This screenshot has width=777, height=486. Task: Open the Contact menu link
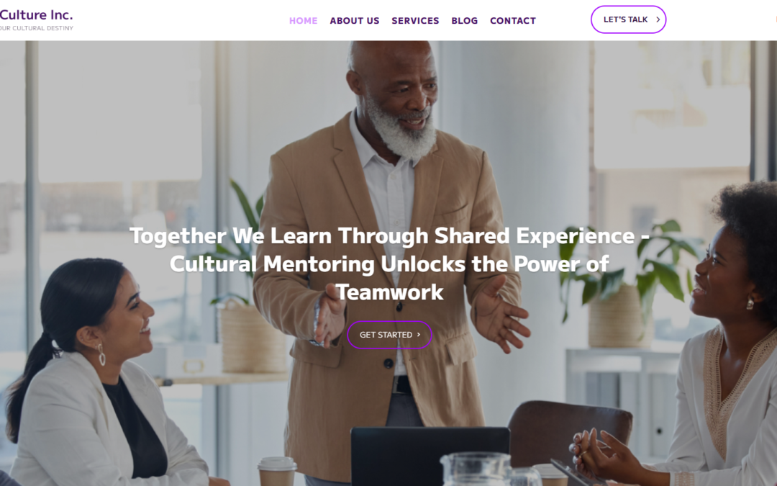tap(513, 21)
